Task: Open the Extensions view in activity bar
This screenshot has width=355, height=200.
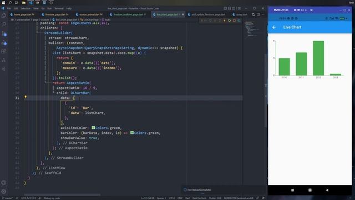Action: (4, 52)
